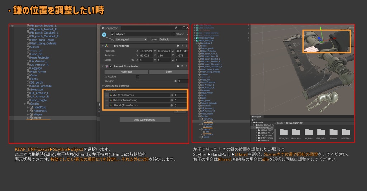Viewport: 367px width, 191px height.
Task: Open the Parent Constraint three-dot context menu
Action: point(186,66)
